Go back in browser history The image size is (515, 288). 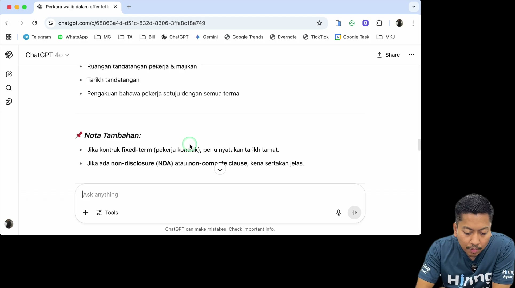(x=7, y=23)
